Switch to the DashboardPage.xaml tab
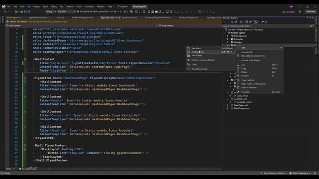The height and width of the screenshot is (179, 319). coord(188,18)
